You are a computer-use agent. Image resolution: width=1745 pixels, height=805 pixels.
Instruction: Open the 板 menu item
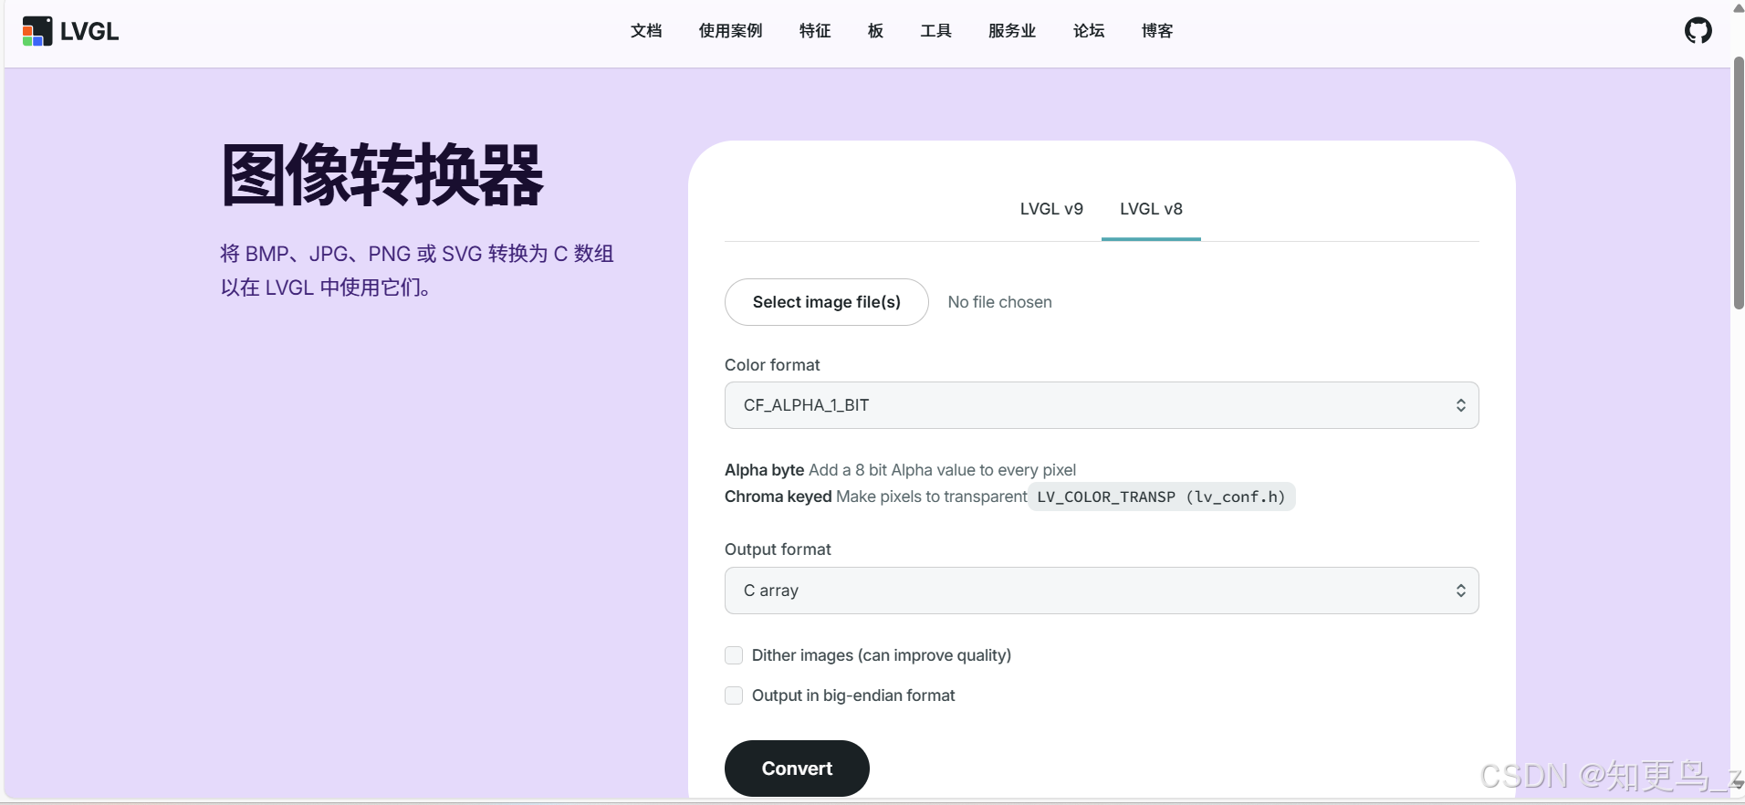(875, 31)
